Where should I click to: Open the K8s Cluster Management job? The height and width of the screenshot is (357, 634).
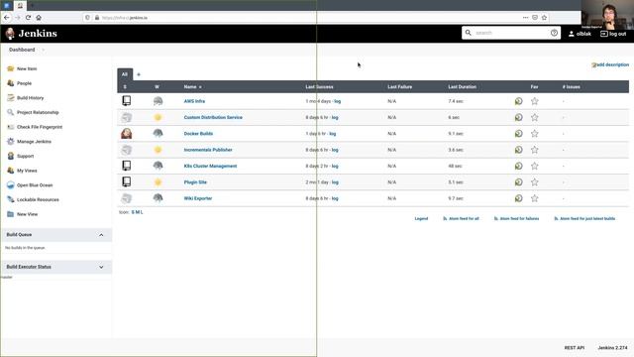click(x=210, y=166)
